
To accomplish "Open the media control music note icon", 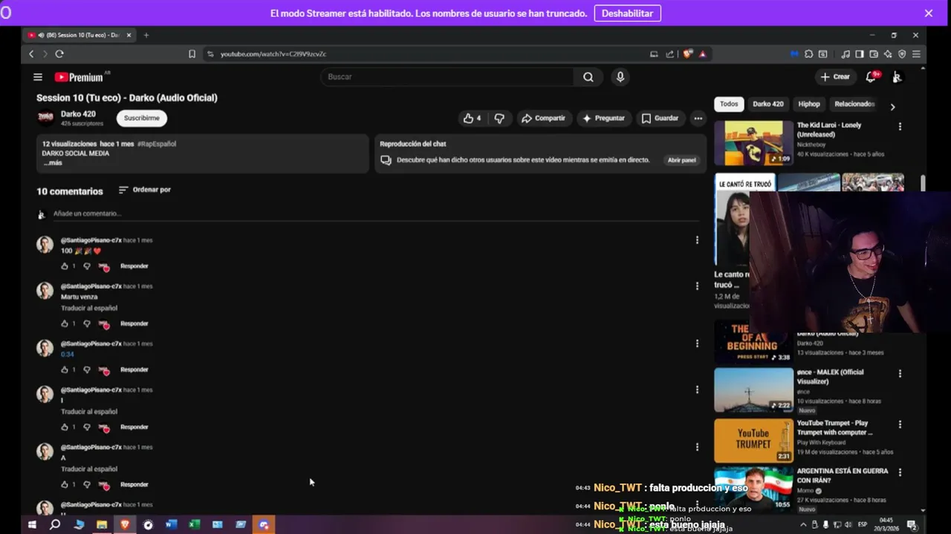I will pos(845,54).
